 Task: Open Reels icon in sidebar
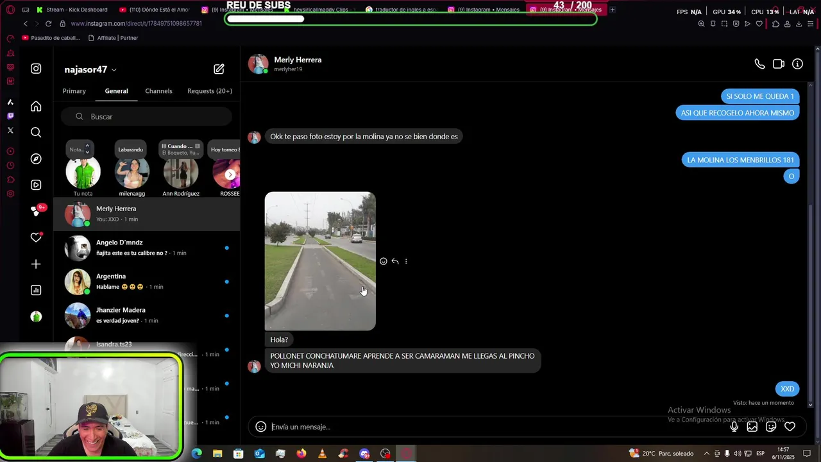[x=36, y=185]
